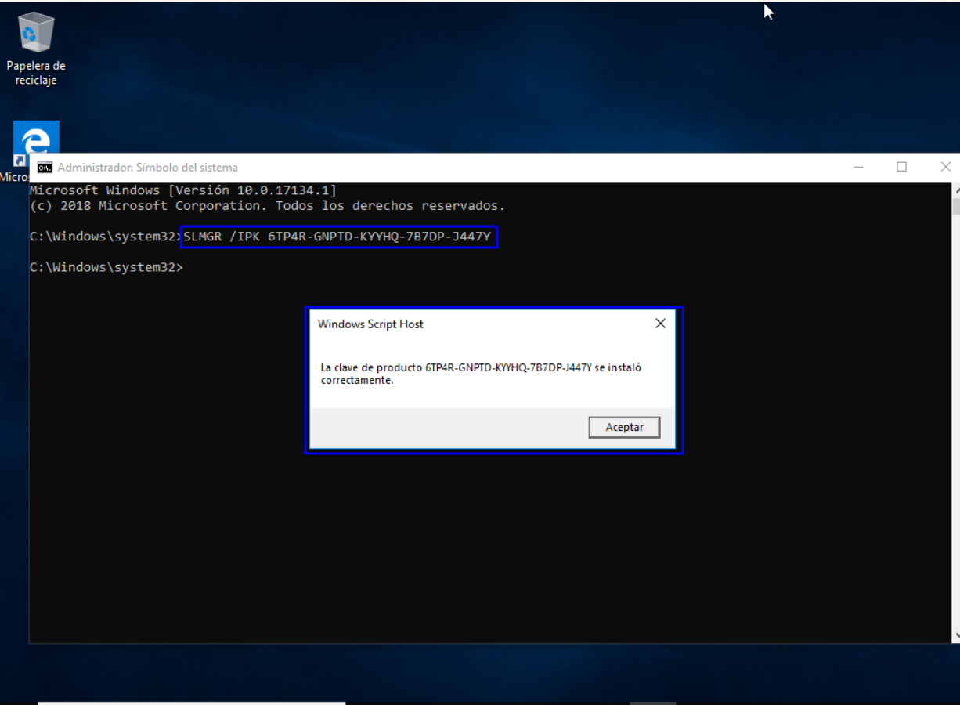Click the console scrollbar up arrow
The height and width of the screenshot is (705, 960).
956,190
